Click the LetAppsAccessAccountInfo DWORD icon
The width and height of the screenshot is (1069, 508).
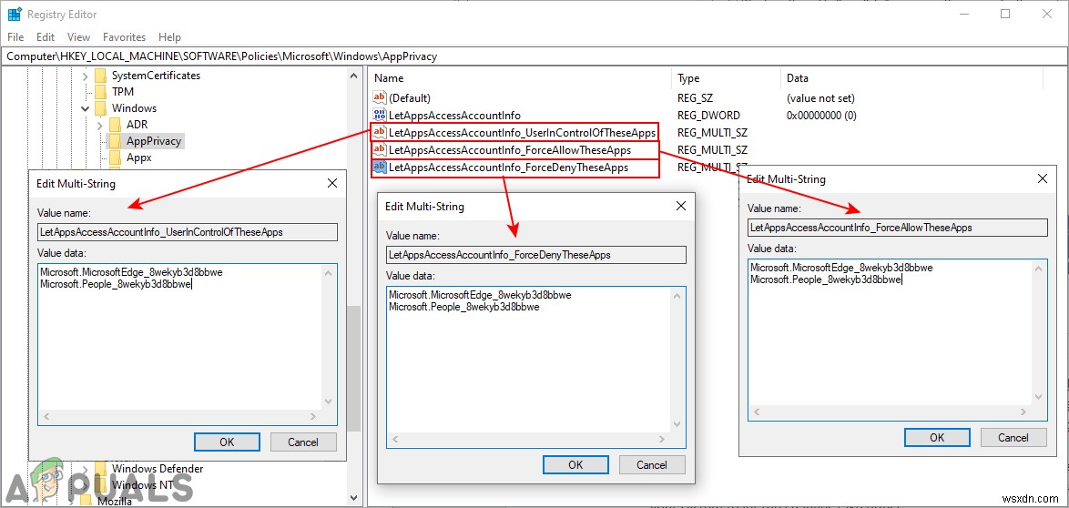380,116
